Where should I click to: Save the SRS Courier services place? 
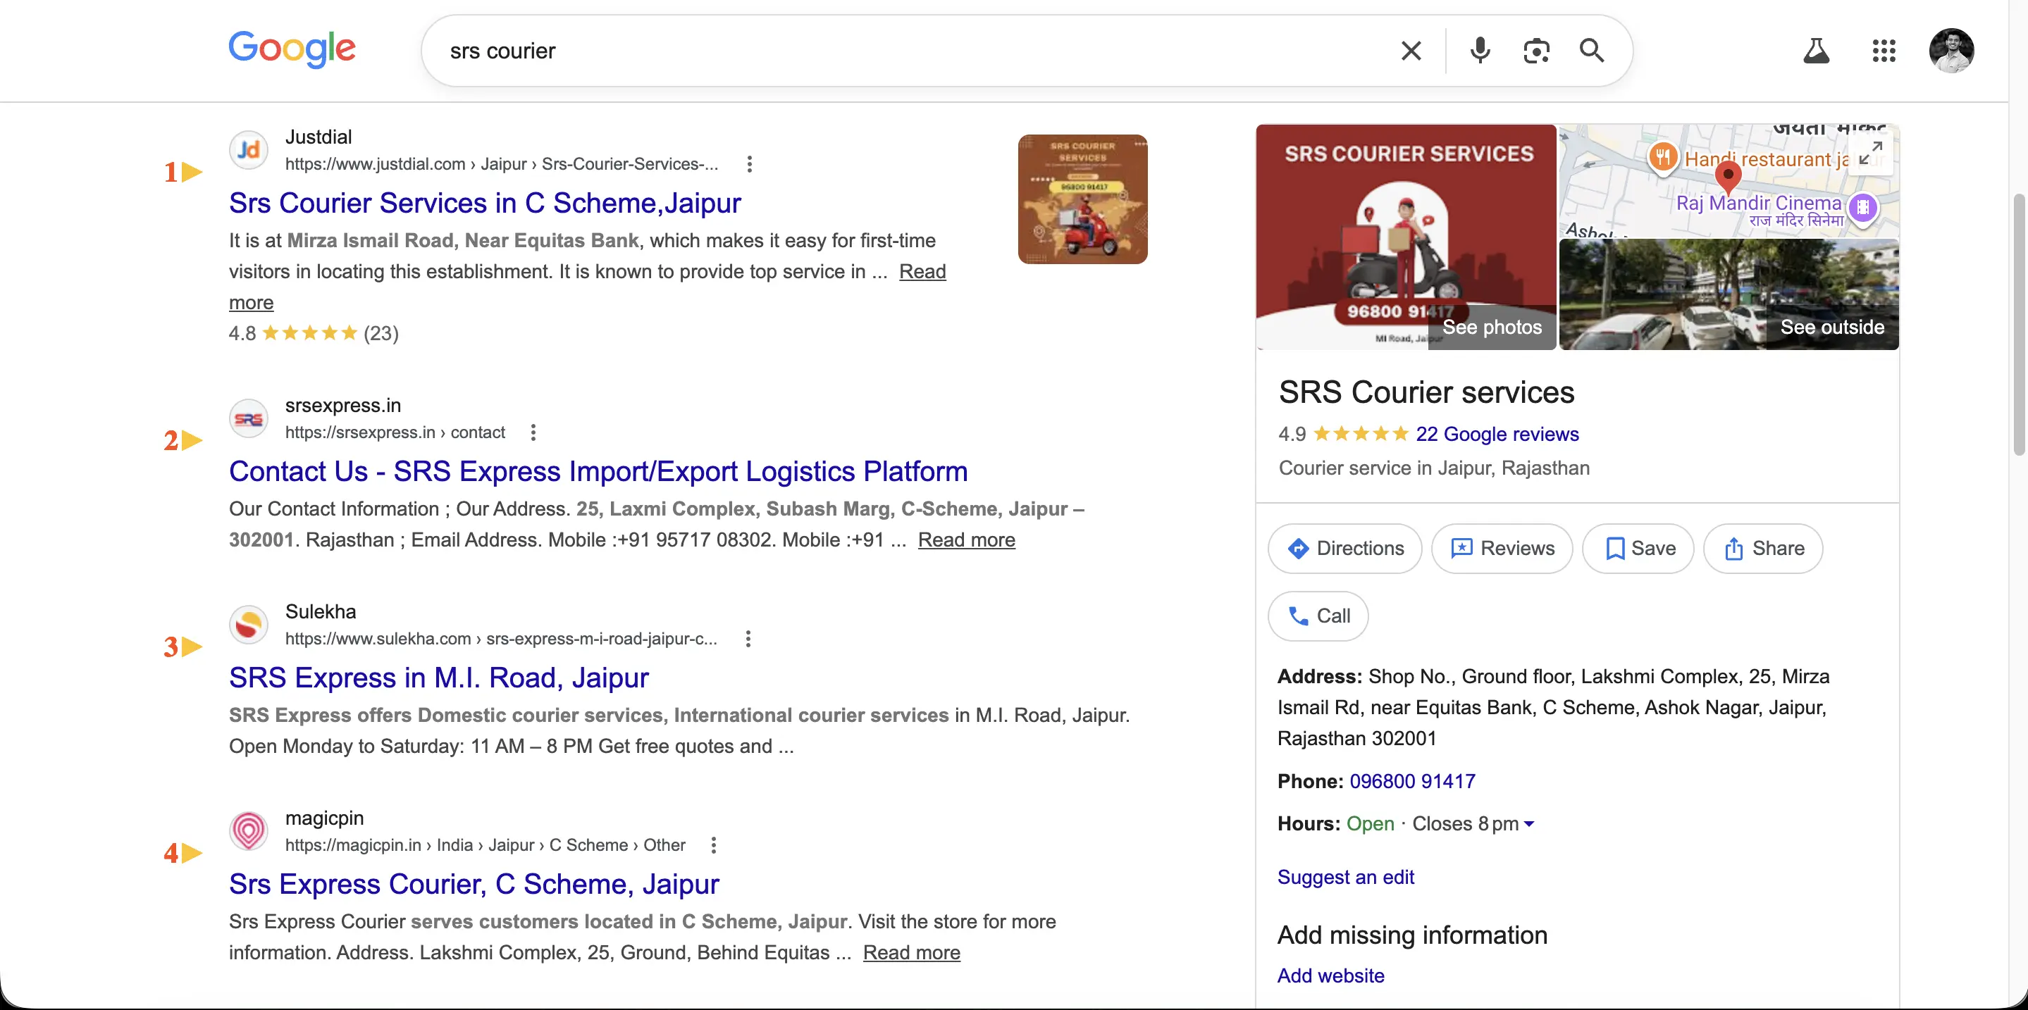(1638, 548)
